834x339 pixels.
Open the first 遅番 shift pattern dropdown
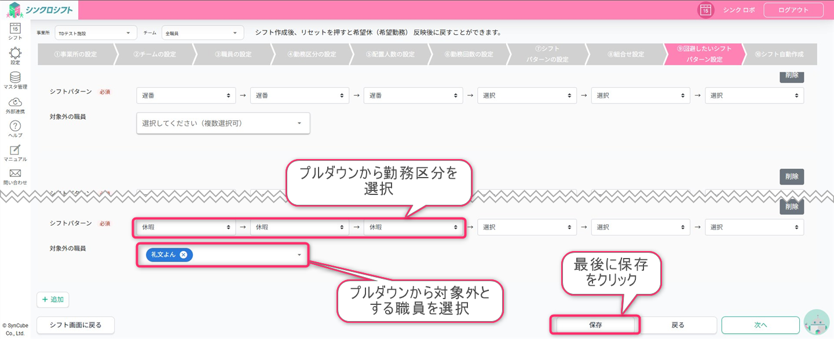pyautogui.click(x=186, y=95)
